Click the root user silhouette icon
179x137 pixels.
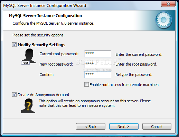click(29, 56)
